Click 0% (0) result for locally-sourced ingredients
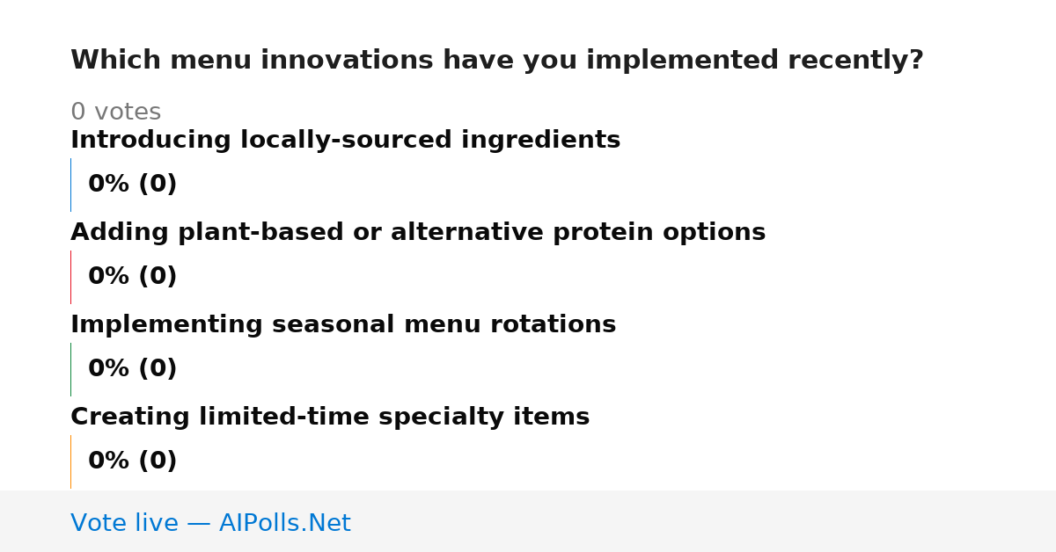 click(x=132, y=185)
